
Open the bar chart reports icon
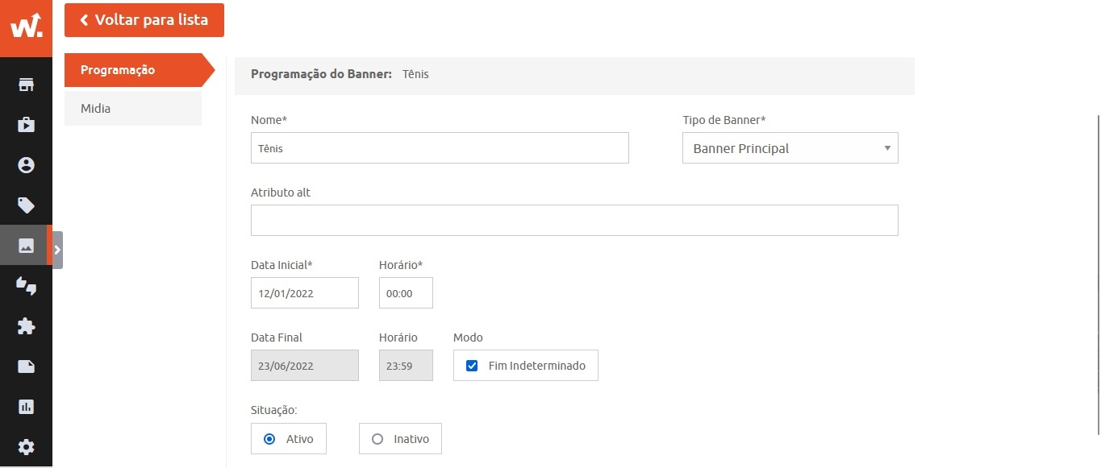(x=26, y=407)
